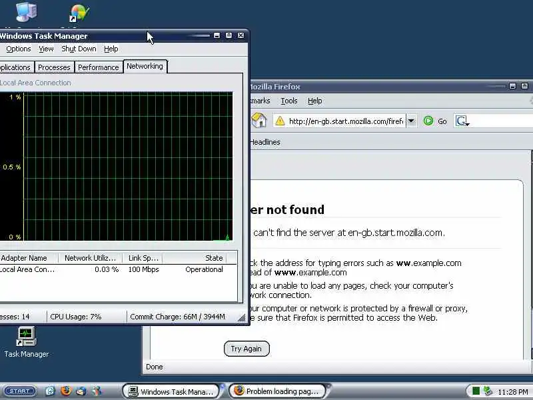This screenshot has width=533, height=400.
Task: Click Go button label in Firefox
Action: [442, 121]
